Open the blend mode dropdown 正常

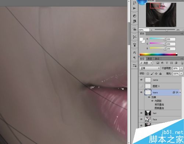(150, 68)
